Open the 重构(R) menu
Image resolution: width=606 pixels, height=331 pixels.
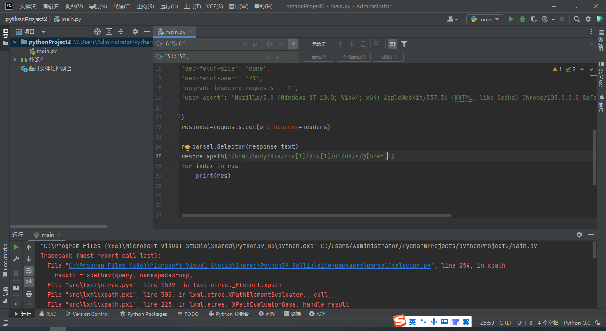coord(145,7)
